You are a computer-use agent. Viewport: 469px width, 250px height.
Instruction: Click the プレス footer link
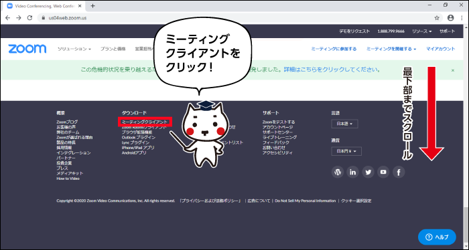62,168
